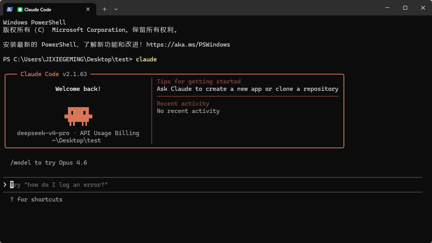432x243 pixels.
Task: Click 'No recent activity' text
Action: [x=188, y=111]
